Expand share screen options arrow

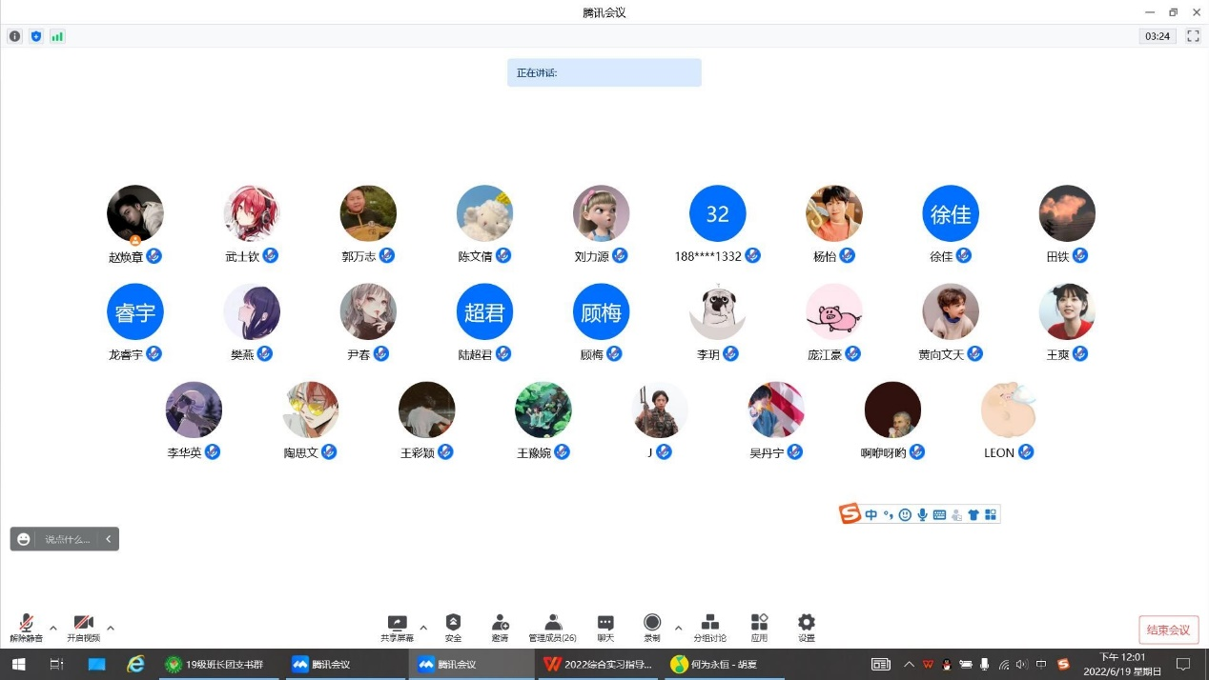tap(423, 628)
